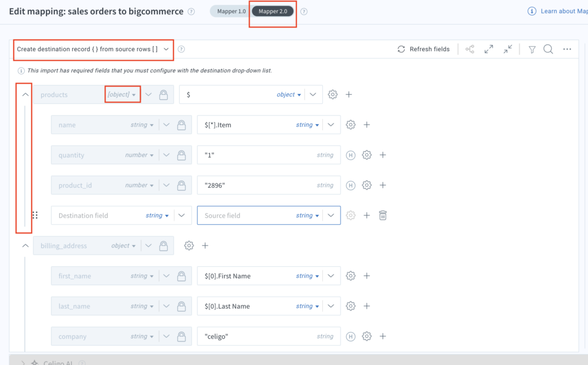
Task: Click hard-coded H icon on quantity row
Action: tap(351, 155)
